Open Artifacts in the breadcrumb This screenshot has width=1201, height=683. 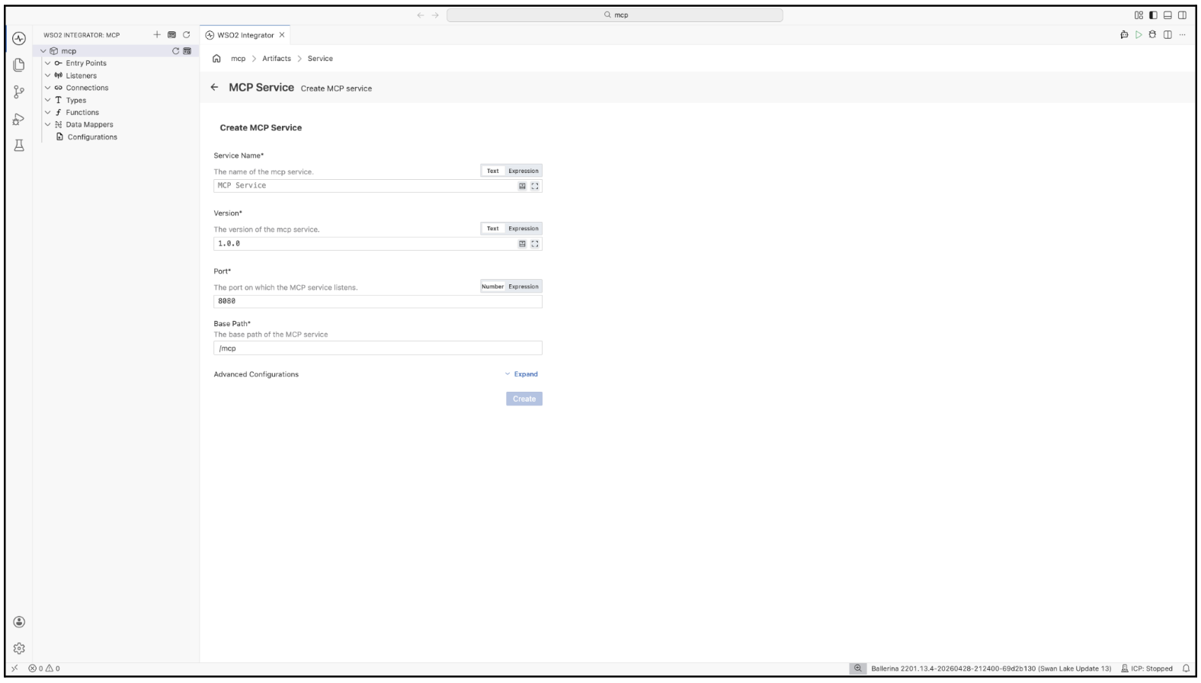click(x=277, y=59)
